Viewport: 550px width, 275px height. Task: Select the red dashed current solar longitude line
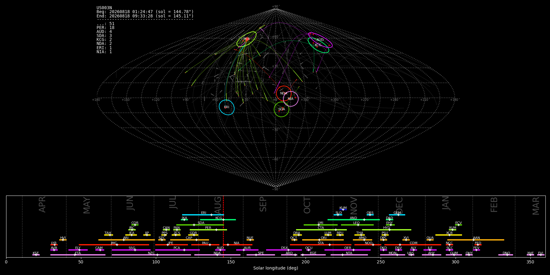pyautogui.click(x=223, y=226)
